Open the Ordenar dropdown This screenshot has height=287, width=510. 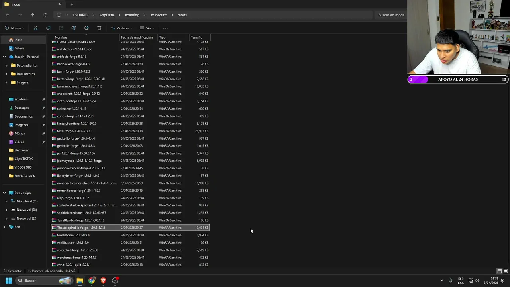(x=122, y=28)
